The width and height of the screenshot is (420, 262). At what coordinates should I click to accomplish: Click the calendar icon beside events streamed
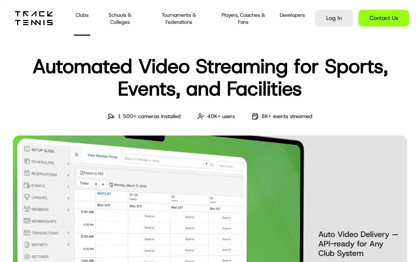tap(255, 116)
